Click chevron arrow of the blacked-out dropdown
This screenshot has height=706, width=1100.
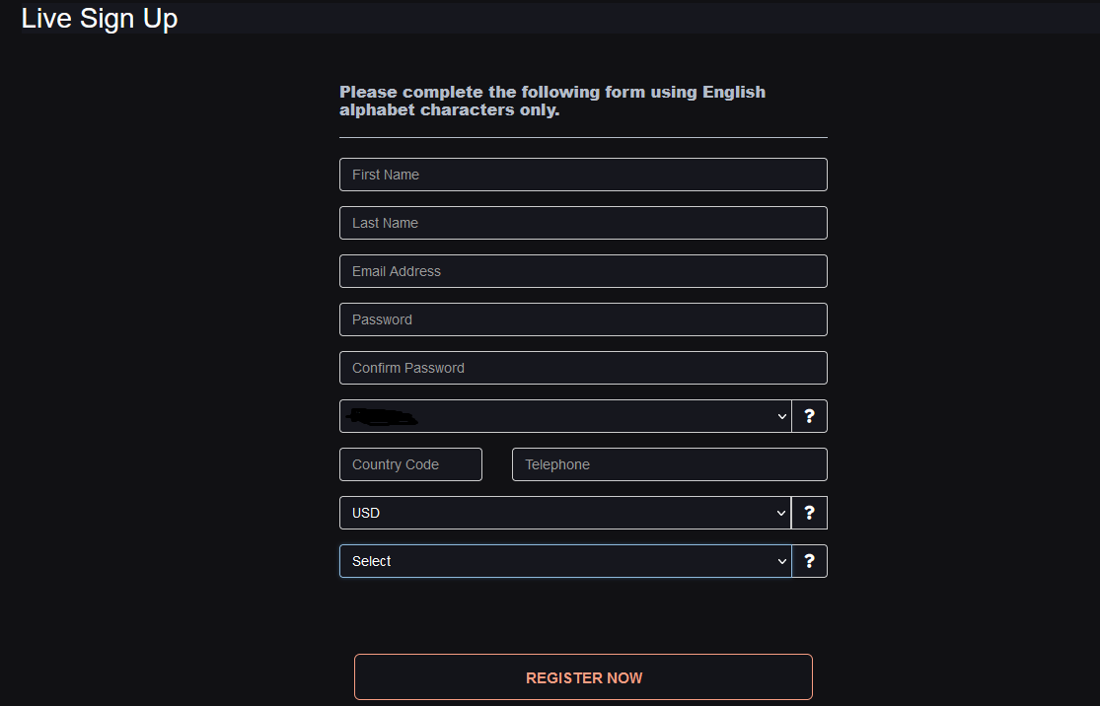(781, 416)
